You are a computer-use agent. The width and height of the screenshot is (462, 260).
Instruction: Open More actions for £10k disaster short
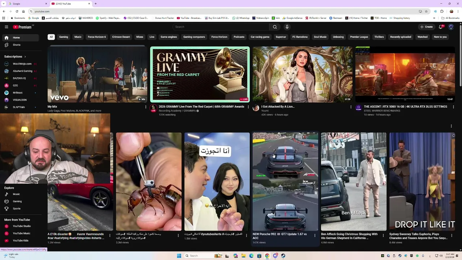(110, 235)
